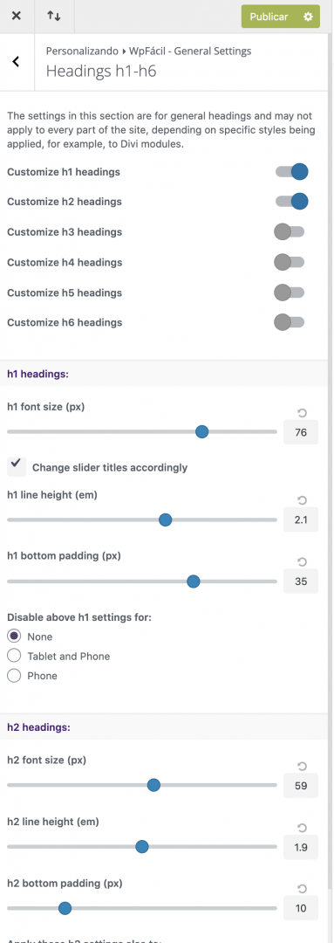The width and height of the screenshot is (334, 943).
Task: Close the customizer with the X icon
Action: (17, 17)
